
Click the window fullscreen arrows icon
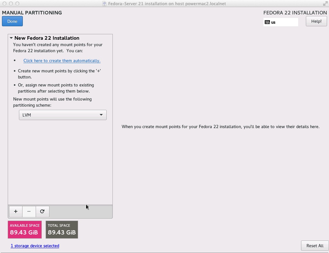pyautogui.click(x=325, y=4)
